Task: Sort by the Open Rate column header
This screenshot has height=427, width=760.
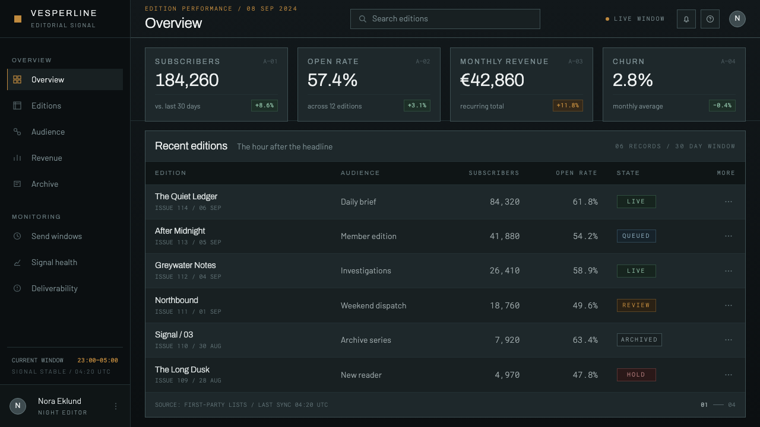Action: point(577,173)
